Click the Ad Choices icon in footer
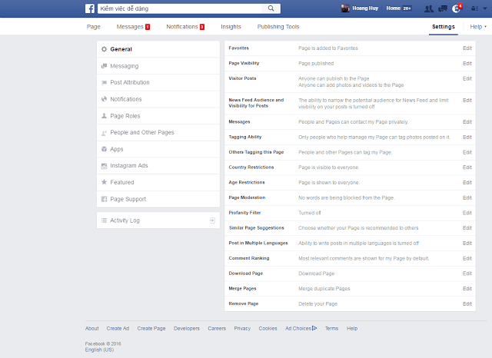The width and height of the screenshot is (492, 358). pyautogui.click(x=314, y=328)
